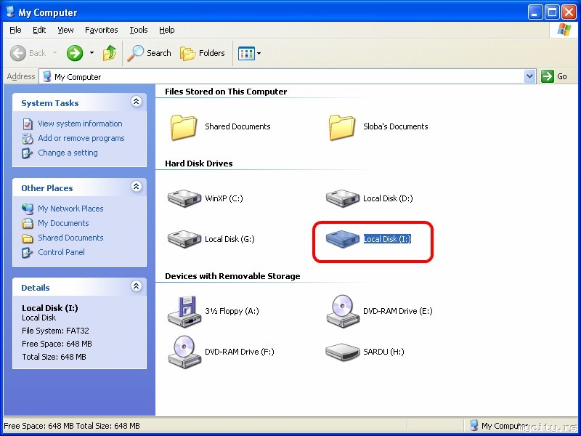
Task: Click Shared Documents sidebar folder icon
Action: click(28, 238)
